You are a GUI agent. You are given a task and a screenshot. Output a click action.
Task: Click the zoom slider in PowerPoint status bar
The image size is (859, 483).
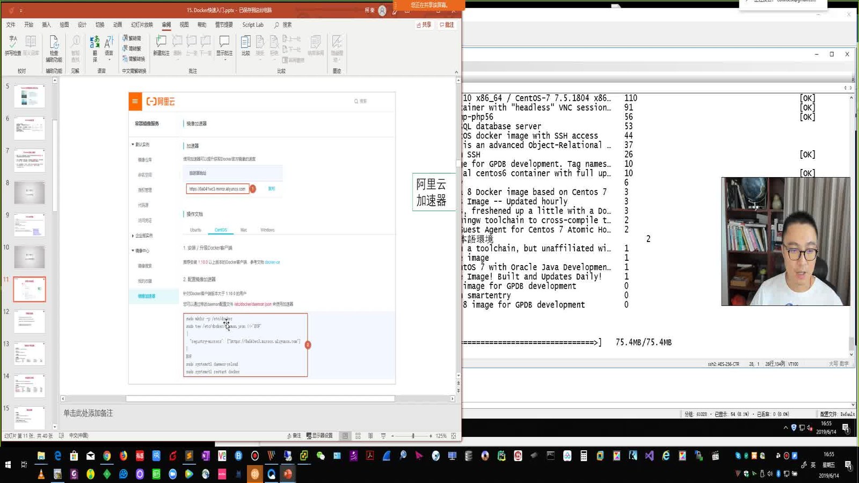pyautogui.click(x=412, y=436)
